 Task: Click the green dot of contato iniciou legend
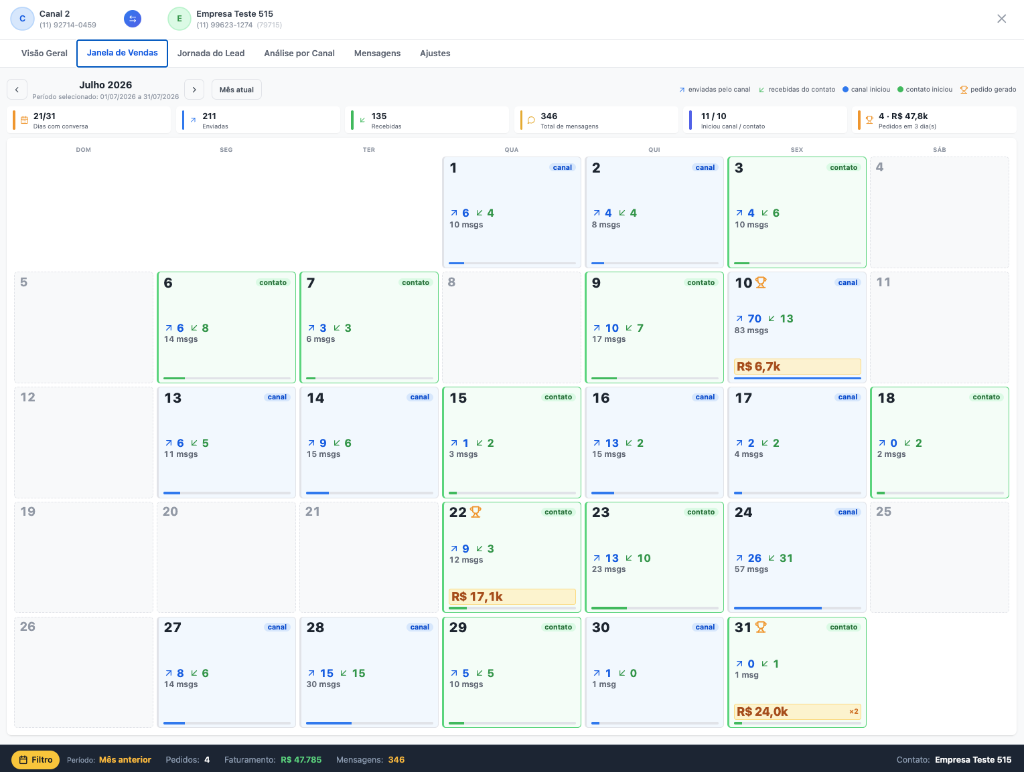(x=900, y=89)
